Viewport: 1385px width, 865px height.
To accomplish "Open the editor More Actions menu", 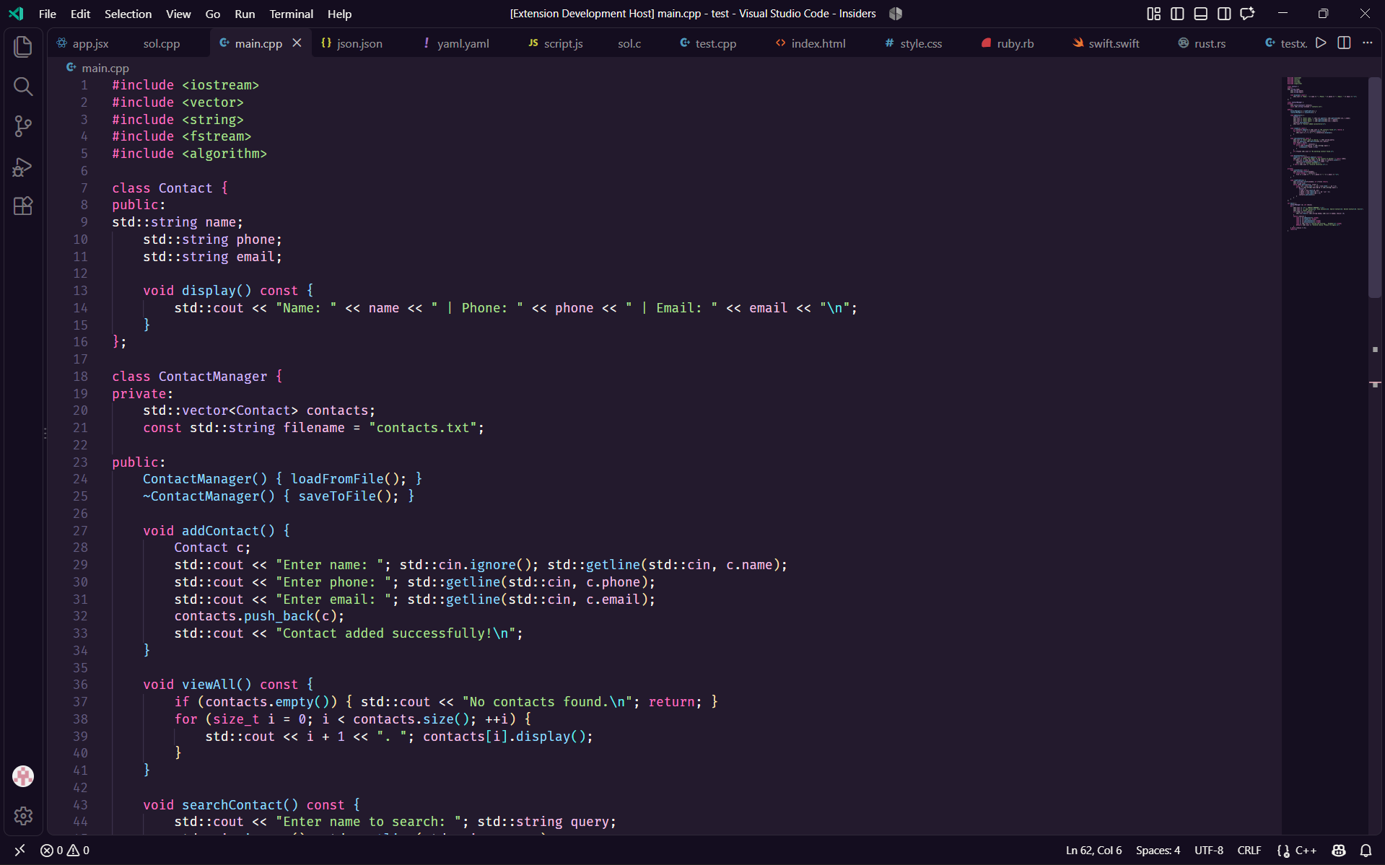I will (1368, 43).
